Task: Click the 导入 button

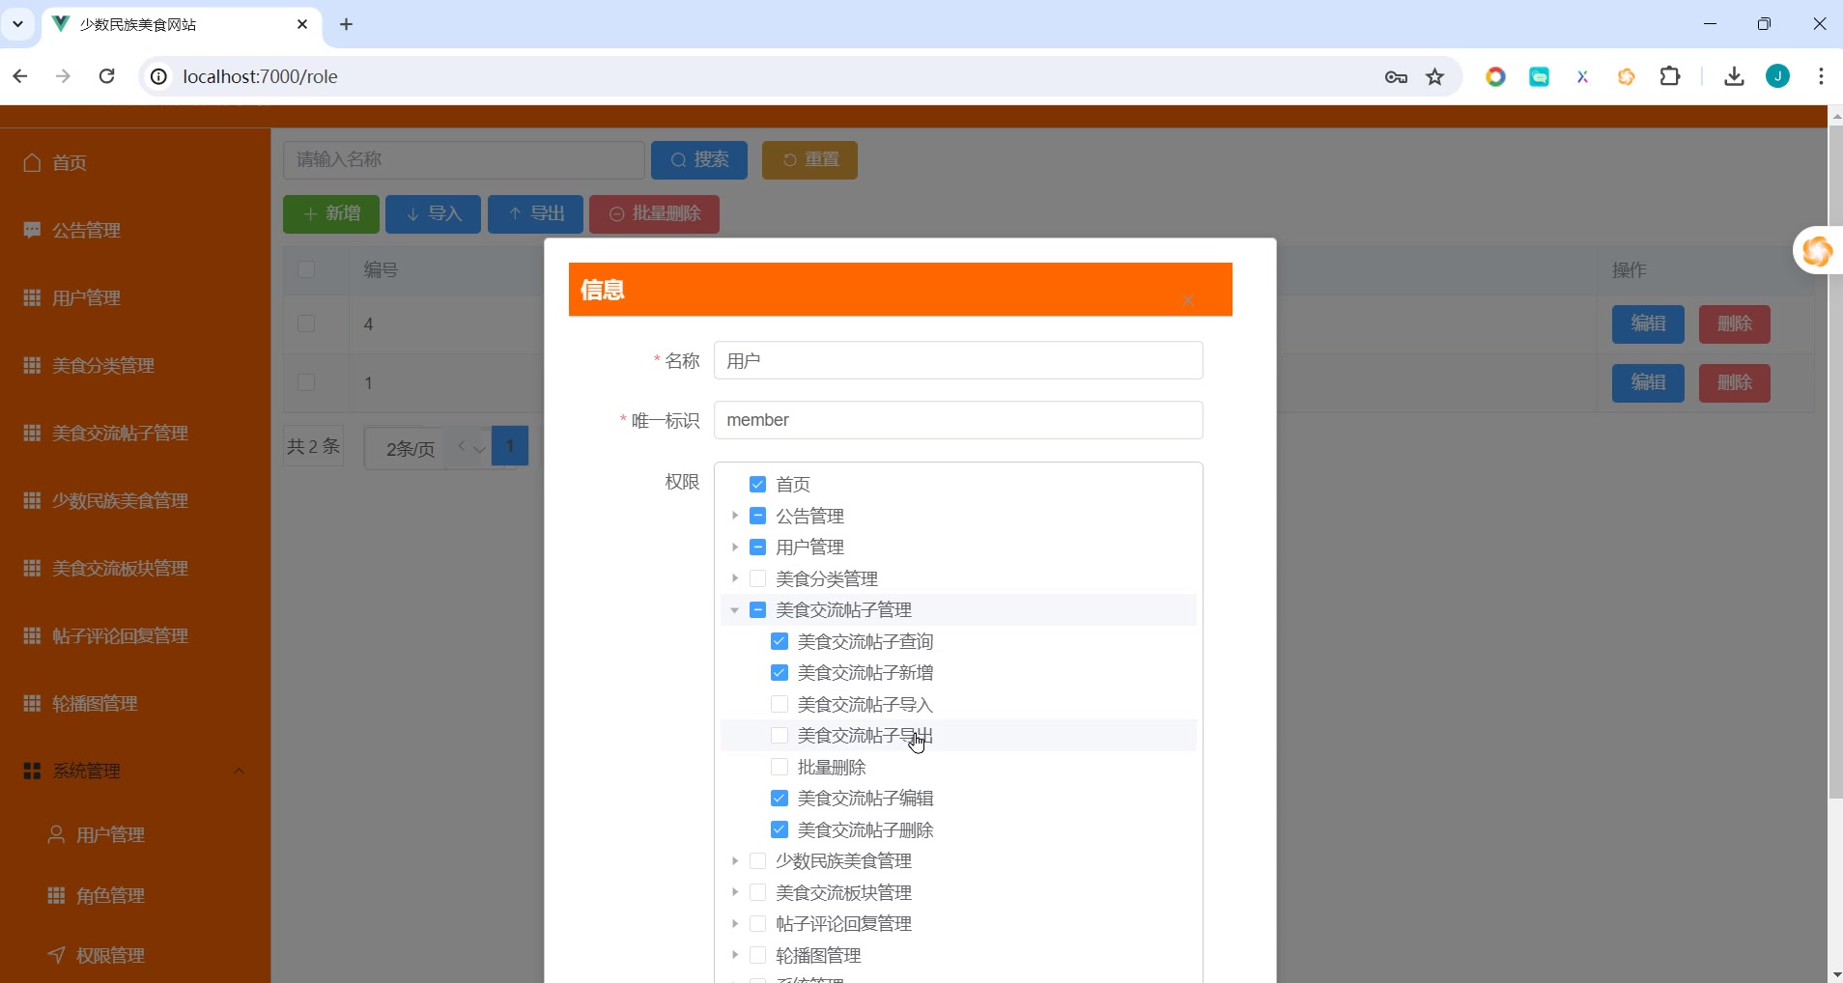Action: [433, 214]
